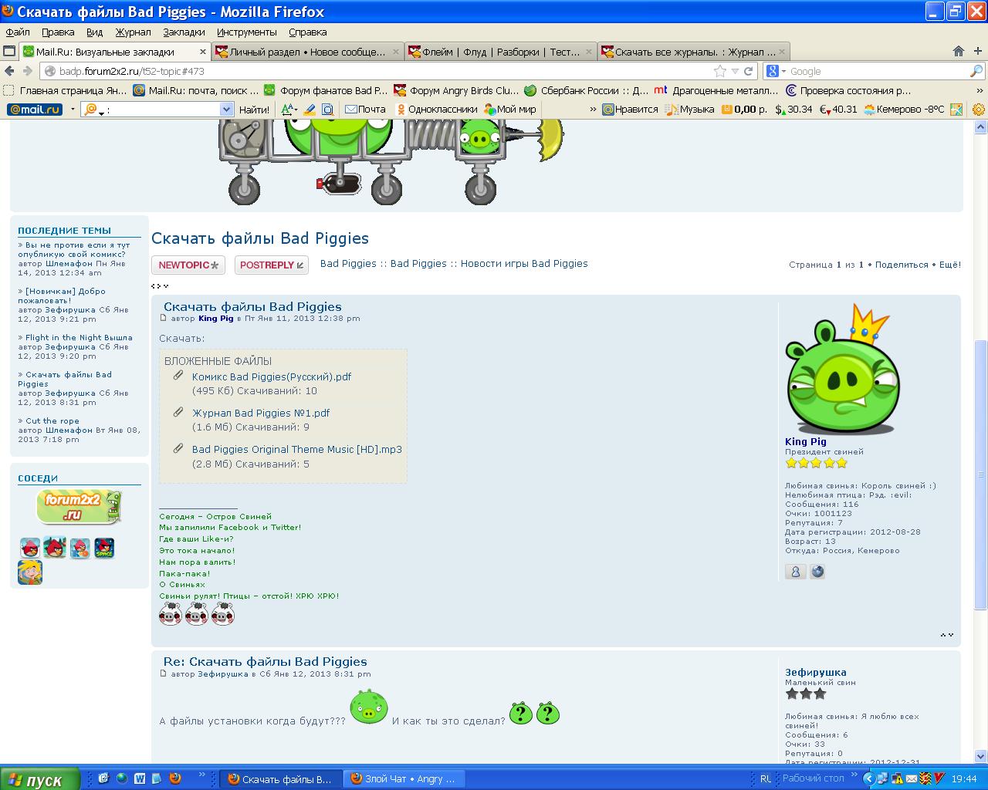Open the Firefox home page icon
The width and height of the screenshot is (988, 790).
pyautogui.click(x=958, y=51)
